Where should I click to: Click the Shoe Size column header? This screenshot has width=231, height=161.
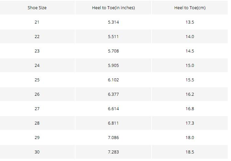click(x=37, y=8)
